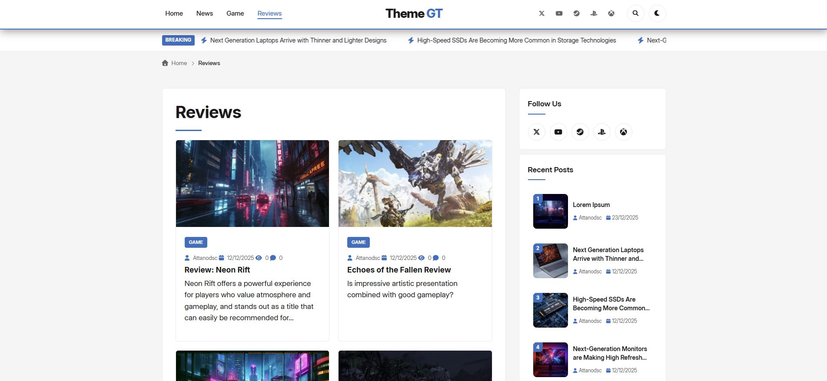
Task: Select the Reviews navigation tab
Action: 269,13
